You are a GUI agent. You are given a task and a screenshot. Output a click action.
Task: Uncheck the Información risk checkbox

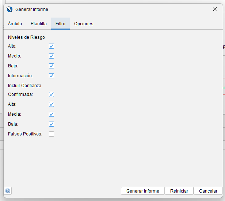[52, 76]
